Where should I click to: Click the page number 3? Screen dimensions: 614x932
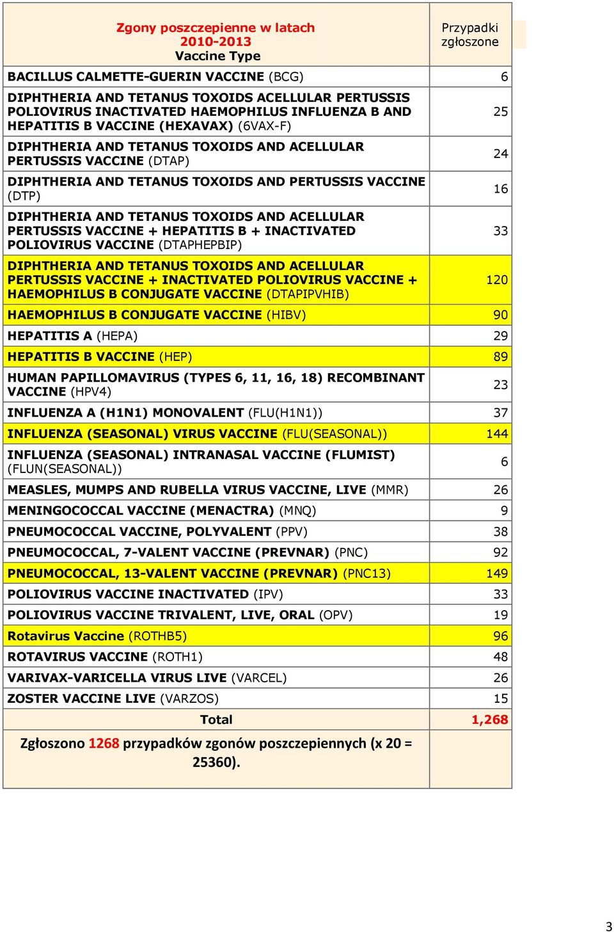tap(609, 926)
